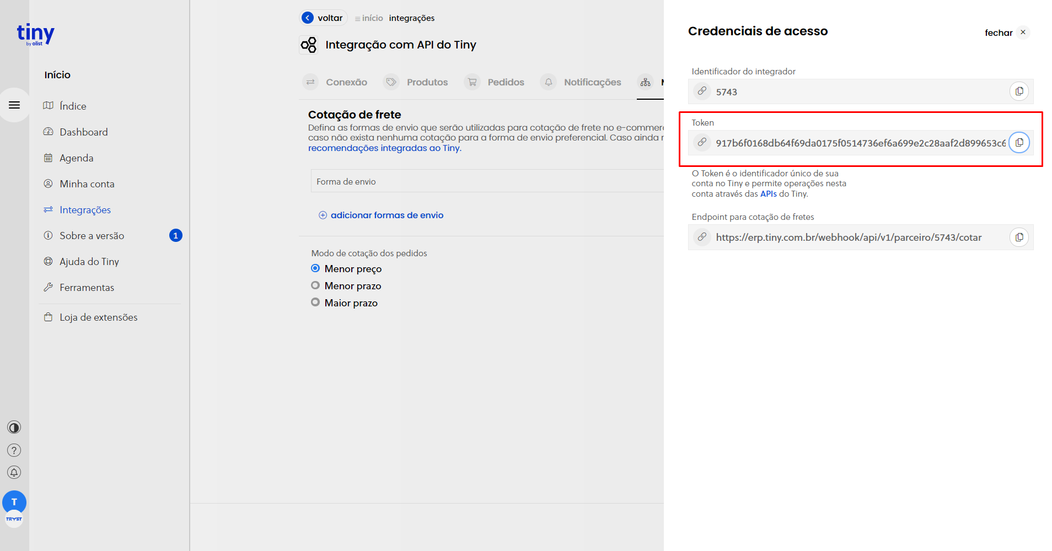Switch to the Produtos tab

[x=416, y=82]
